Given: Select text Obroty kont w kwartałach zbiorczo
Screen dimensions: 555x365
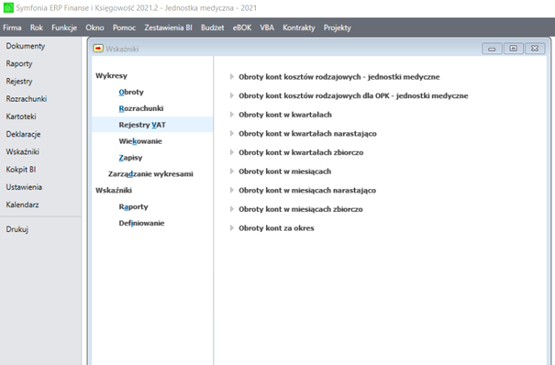Looking at the screenshot, I should 301,152.
